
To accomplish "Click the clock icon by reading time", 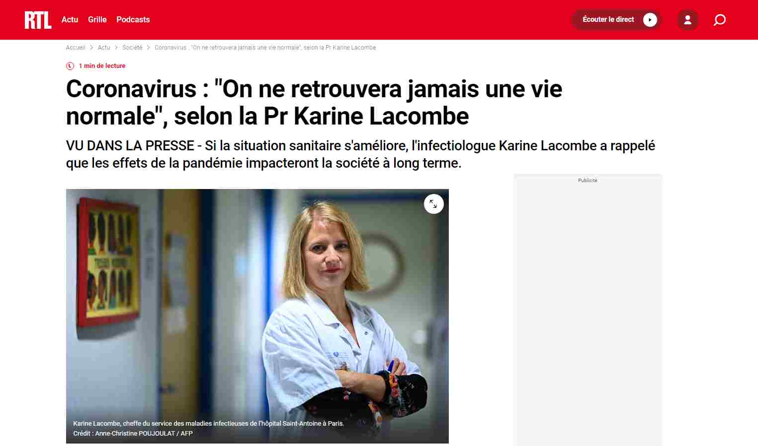I will point(70,66).
